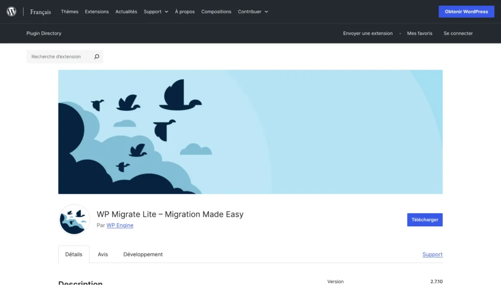
Task: Open the Extensions menu item
Action: click(97, 12)
